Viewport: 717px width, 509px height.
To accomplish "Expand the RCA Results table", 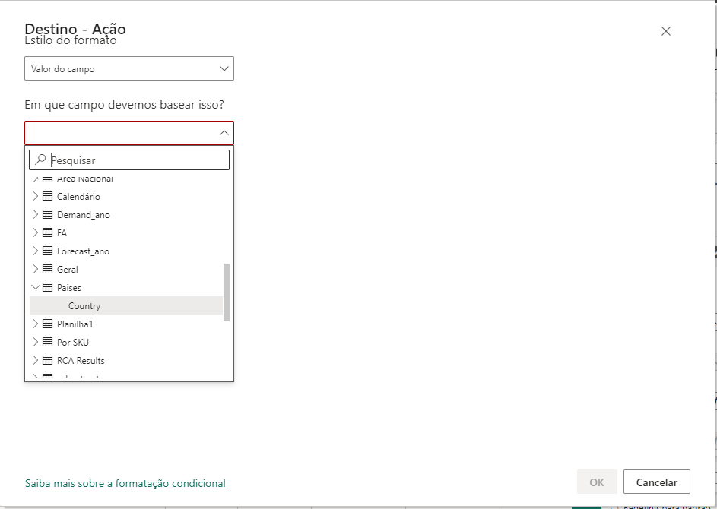I will (35, 361).
